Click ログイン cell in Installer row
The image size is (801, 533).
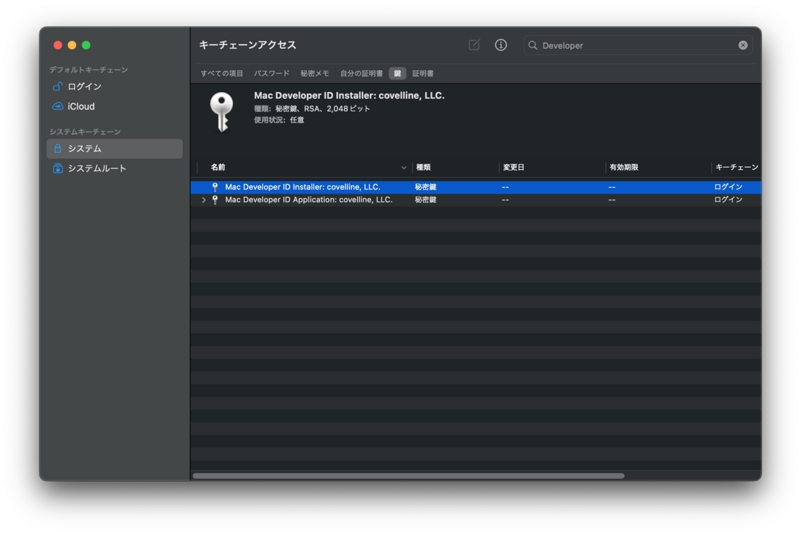pyautogui.click(x=728, y=187)
